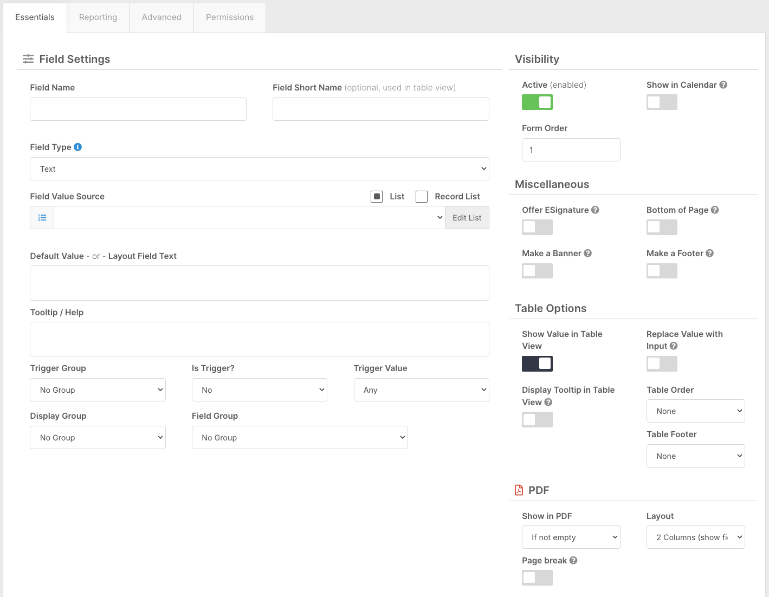Click the Edit List button
Image resolution: width=769 pixels, height=597 pixels.
coord(467,218)
